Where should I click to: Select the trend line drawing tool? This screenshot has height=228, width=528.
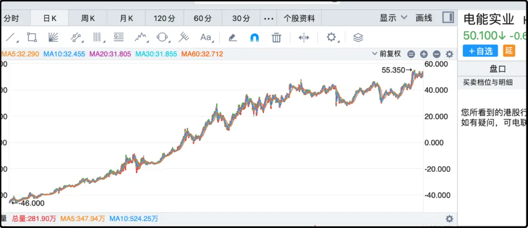[11, 37]
